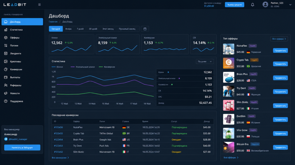295x165 pixels.
Task: Open the @leadbit_manager link
Action: coord(18,139)
